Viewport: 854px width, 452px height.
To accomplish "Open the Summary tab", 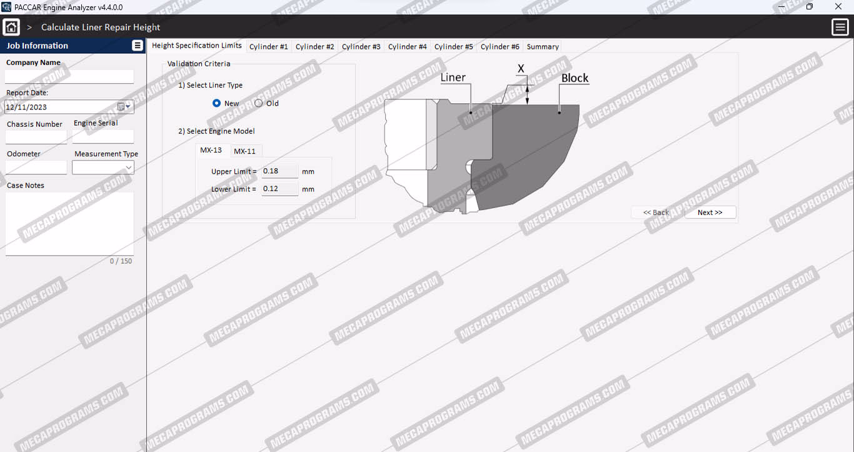I will coord(542,47).
